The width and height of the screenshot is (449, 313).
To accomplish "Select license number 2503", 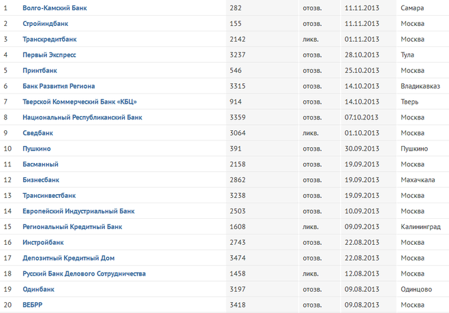I will pos(237,211).
